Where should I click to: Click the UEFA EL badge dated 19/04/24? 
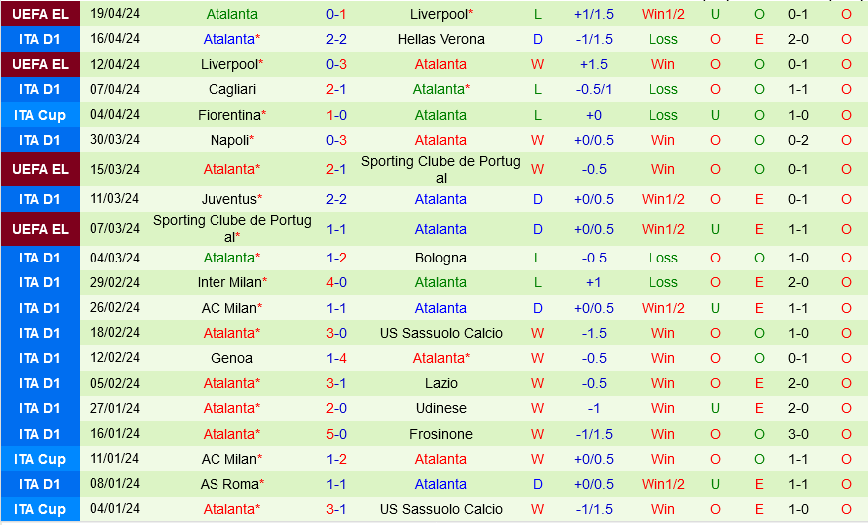click(40, 14)
